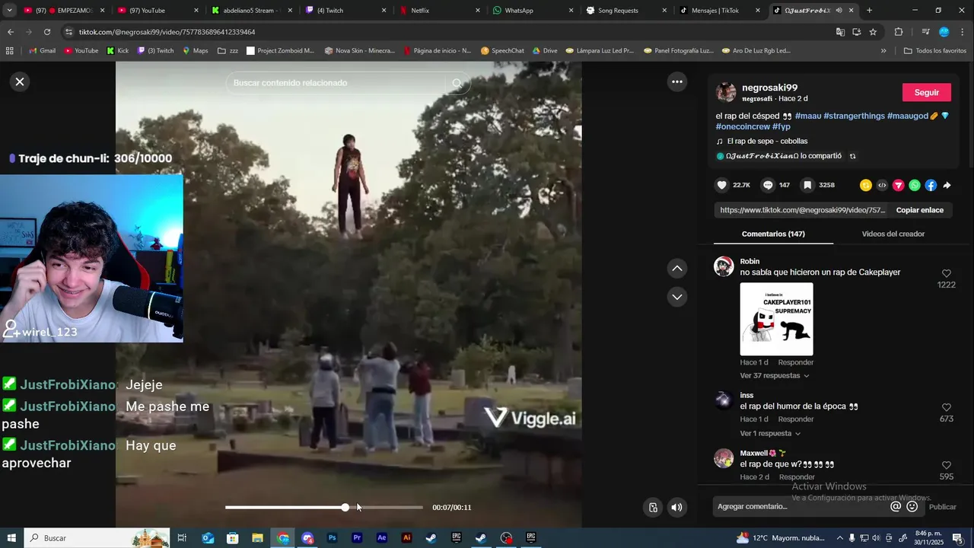Expand Ver 37 respuestas under Robin's comment
The height and width of the screenshot is (548, 974).
click(x=774, y=375)
